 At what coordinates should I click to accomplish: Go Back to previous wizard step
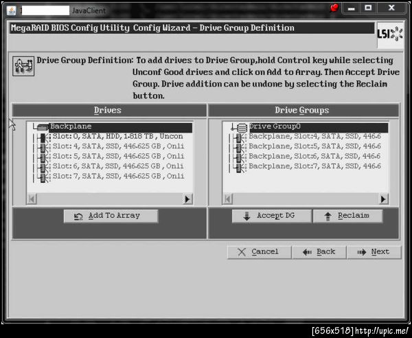[x=319, y=252]
